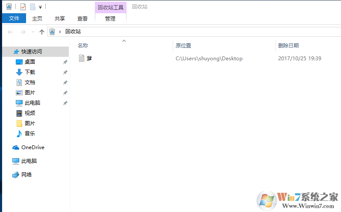Click the Properties quick access toolbar icon

(23, 7)
